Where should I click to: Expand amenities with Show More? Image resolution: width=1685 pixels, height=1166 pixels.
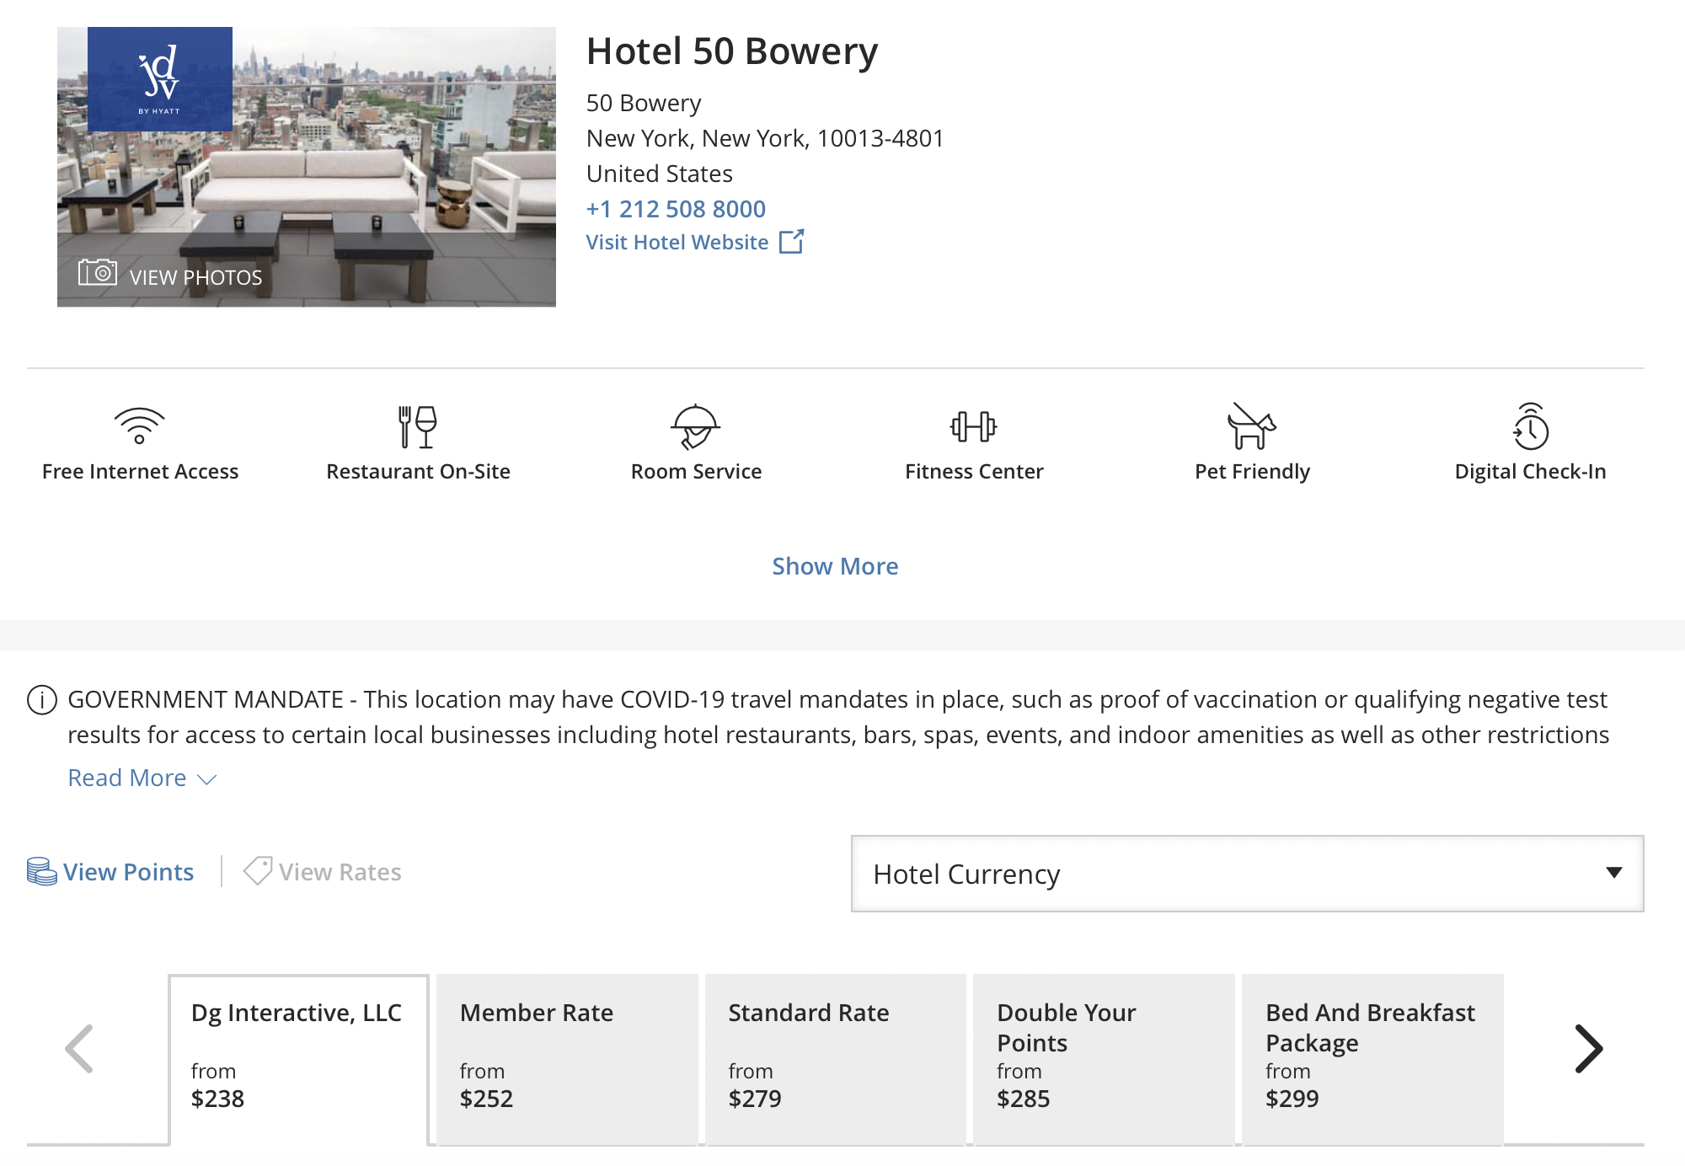[x=835, y=566]
